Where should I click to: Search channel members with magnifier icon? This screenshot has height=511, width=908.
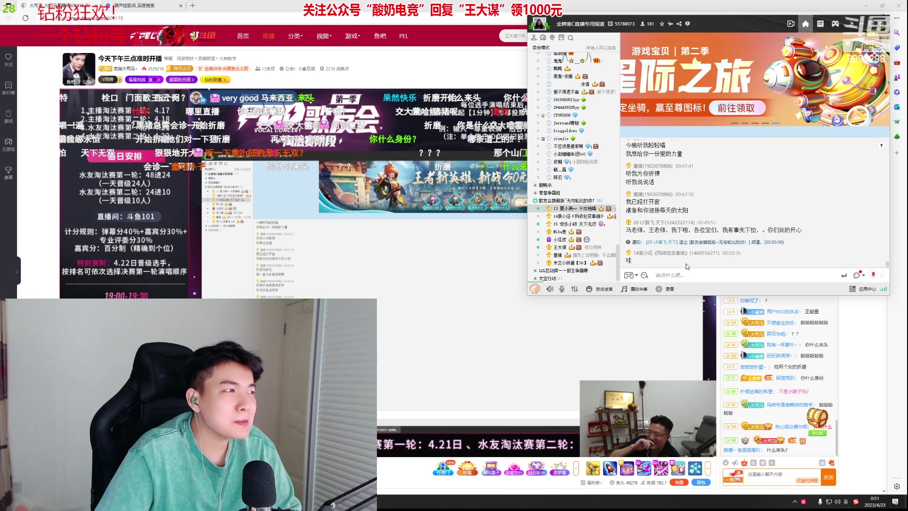point(571,38)
